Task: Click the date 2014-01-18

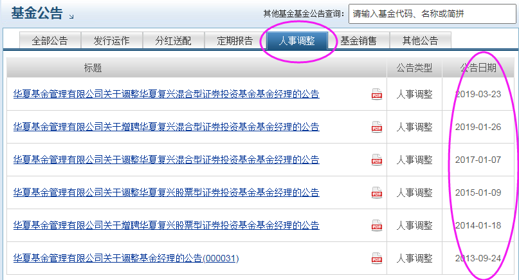Action: (478, 225)
